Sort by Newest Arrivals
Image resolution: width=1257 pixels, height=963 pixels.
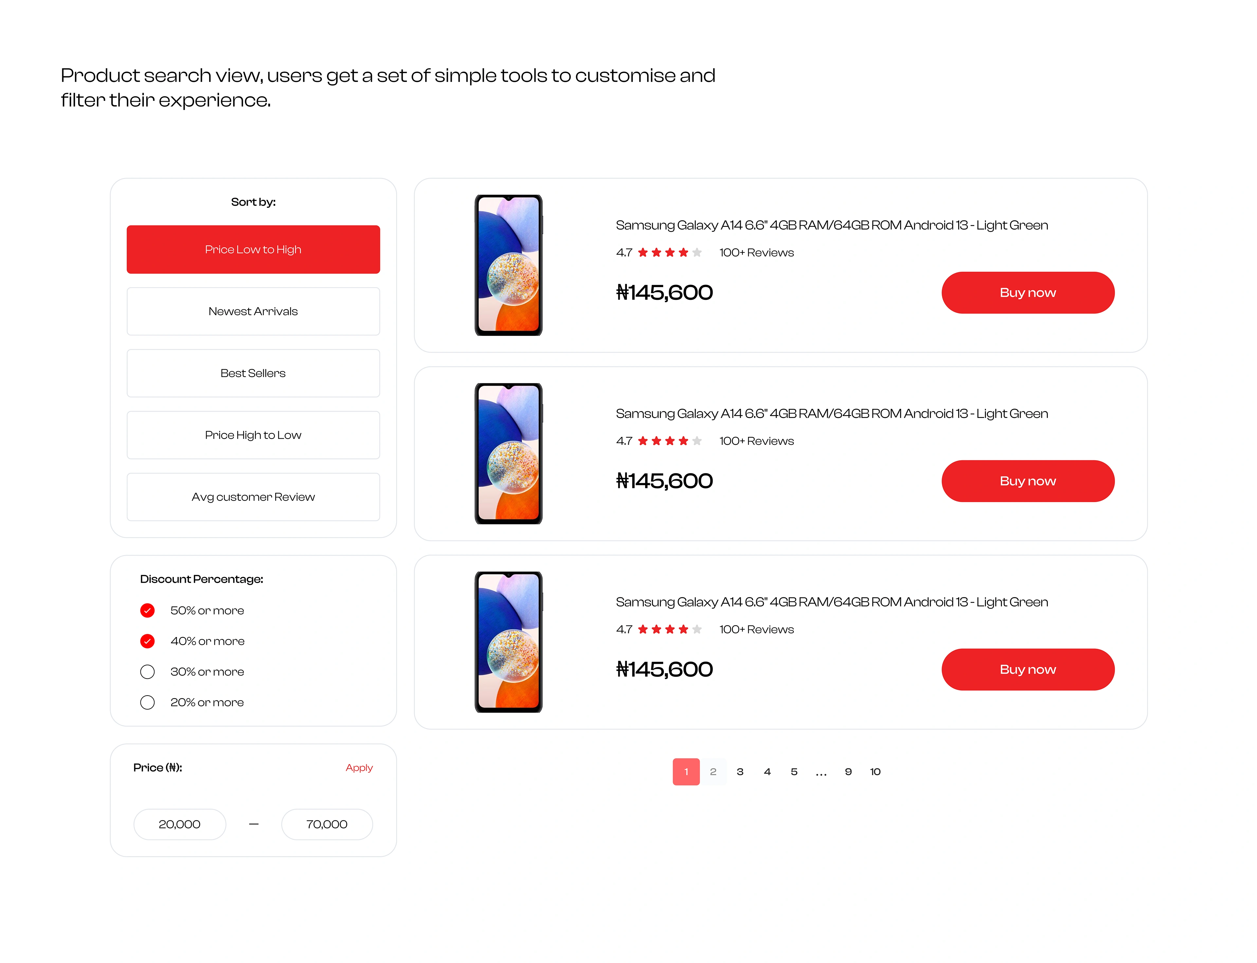(253, 311)
